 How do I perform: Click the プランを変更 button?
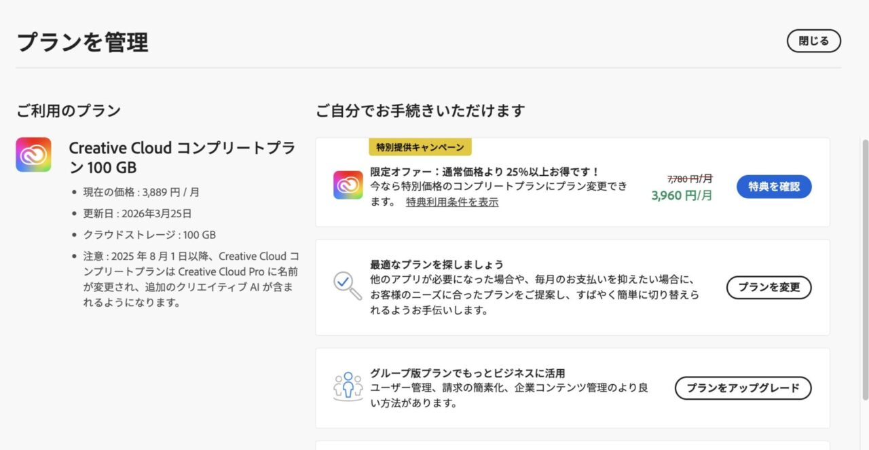(x=769, y=287)
